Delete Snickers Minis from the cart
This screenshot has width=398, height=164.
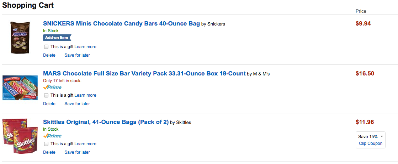pos(49,55)
